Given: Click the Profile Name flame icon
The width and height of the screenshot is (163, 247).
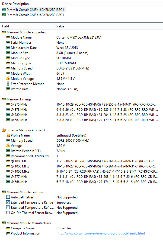Looking at the screenshot, I should (8, 135).
